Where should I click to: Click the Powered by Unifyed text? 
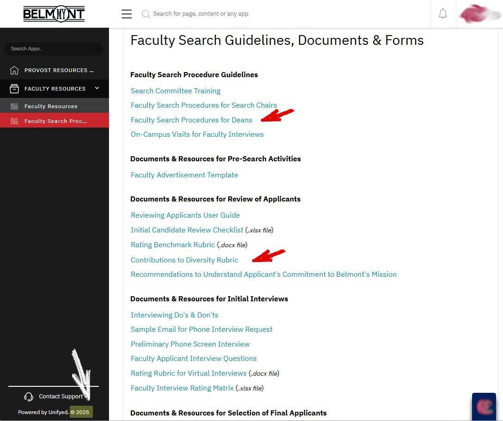[43, 412]
